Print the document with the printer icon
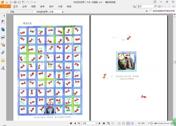 coord(15,2)
